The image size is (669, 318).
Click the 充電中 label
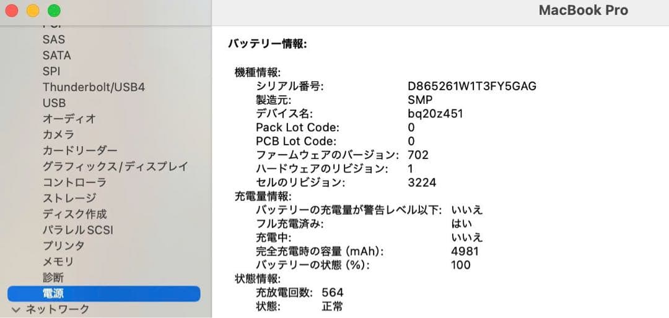coord(274,238)
